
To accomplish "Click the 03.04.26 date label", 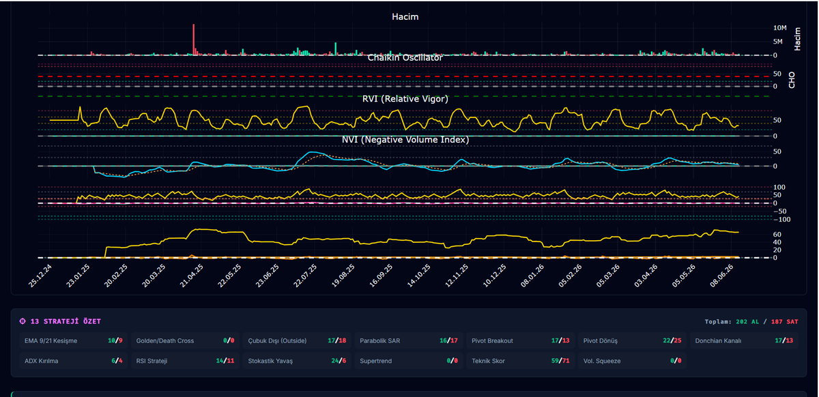I will [647, 276].
